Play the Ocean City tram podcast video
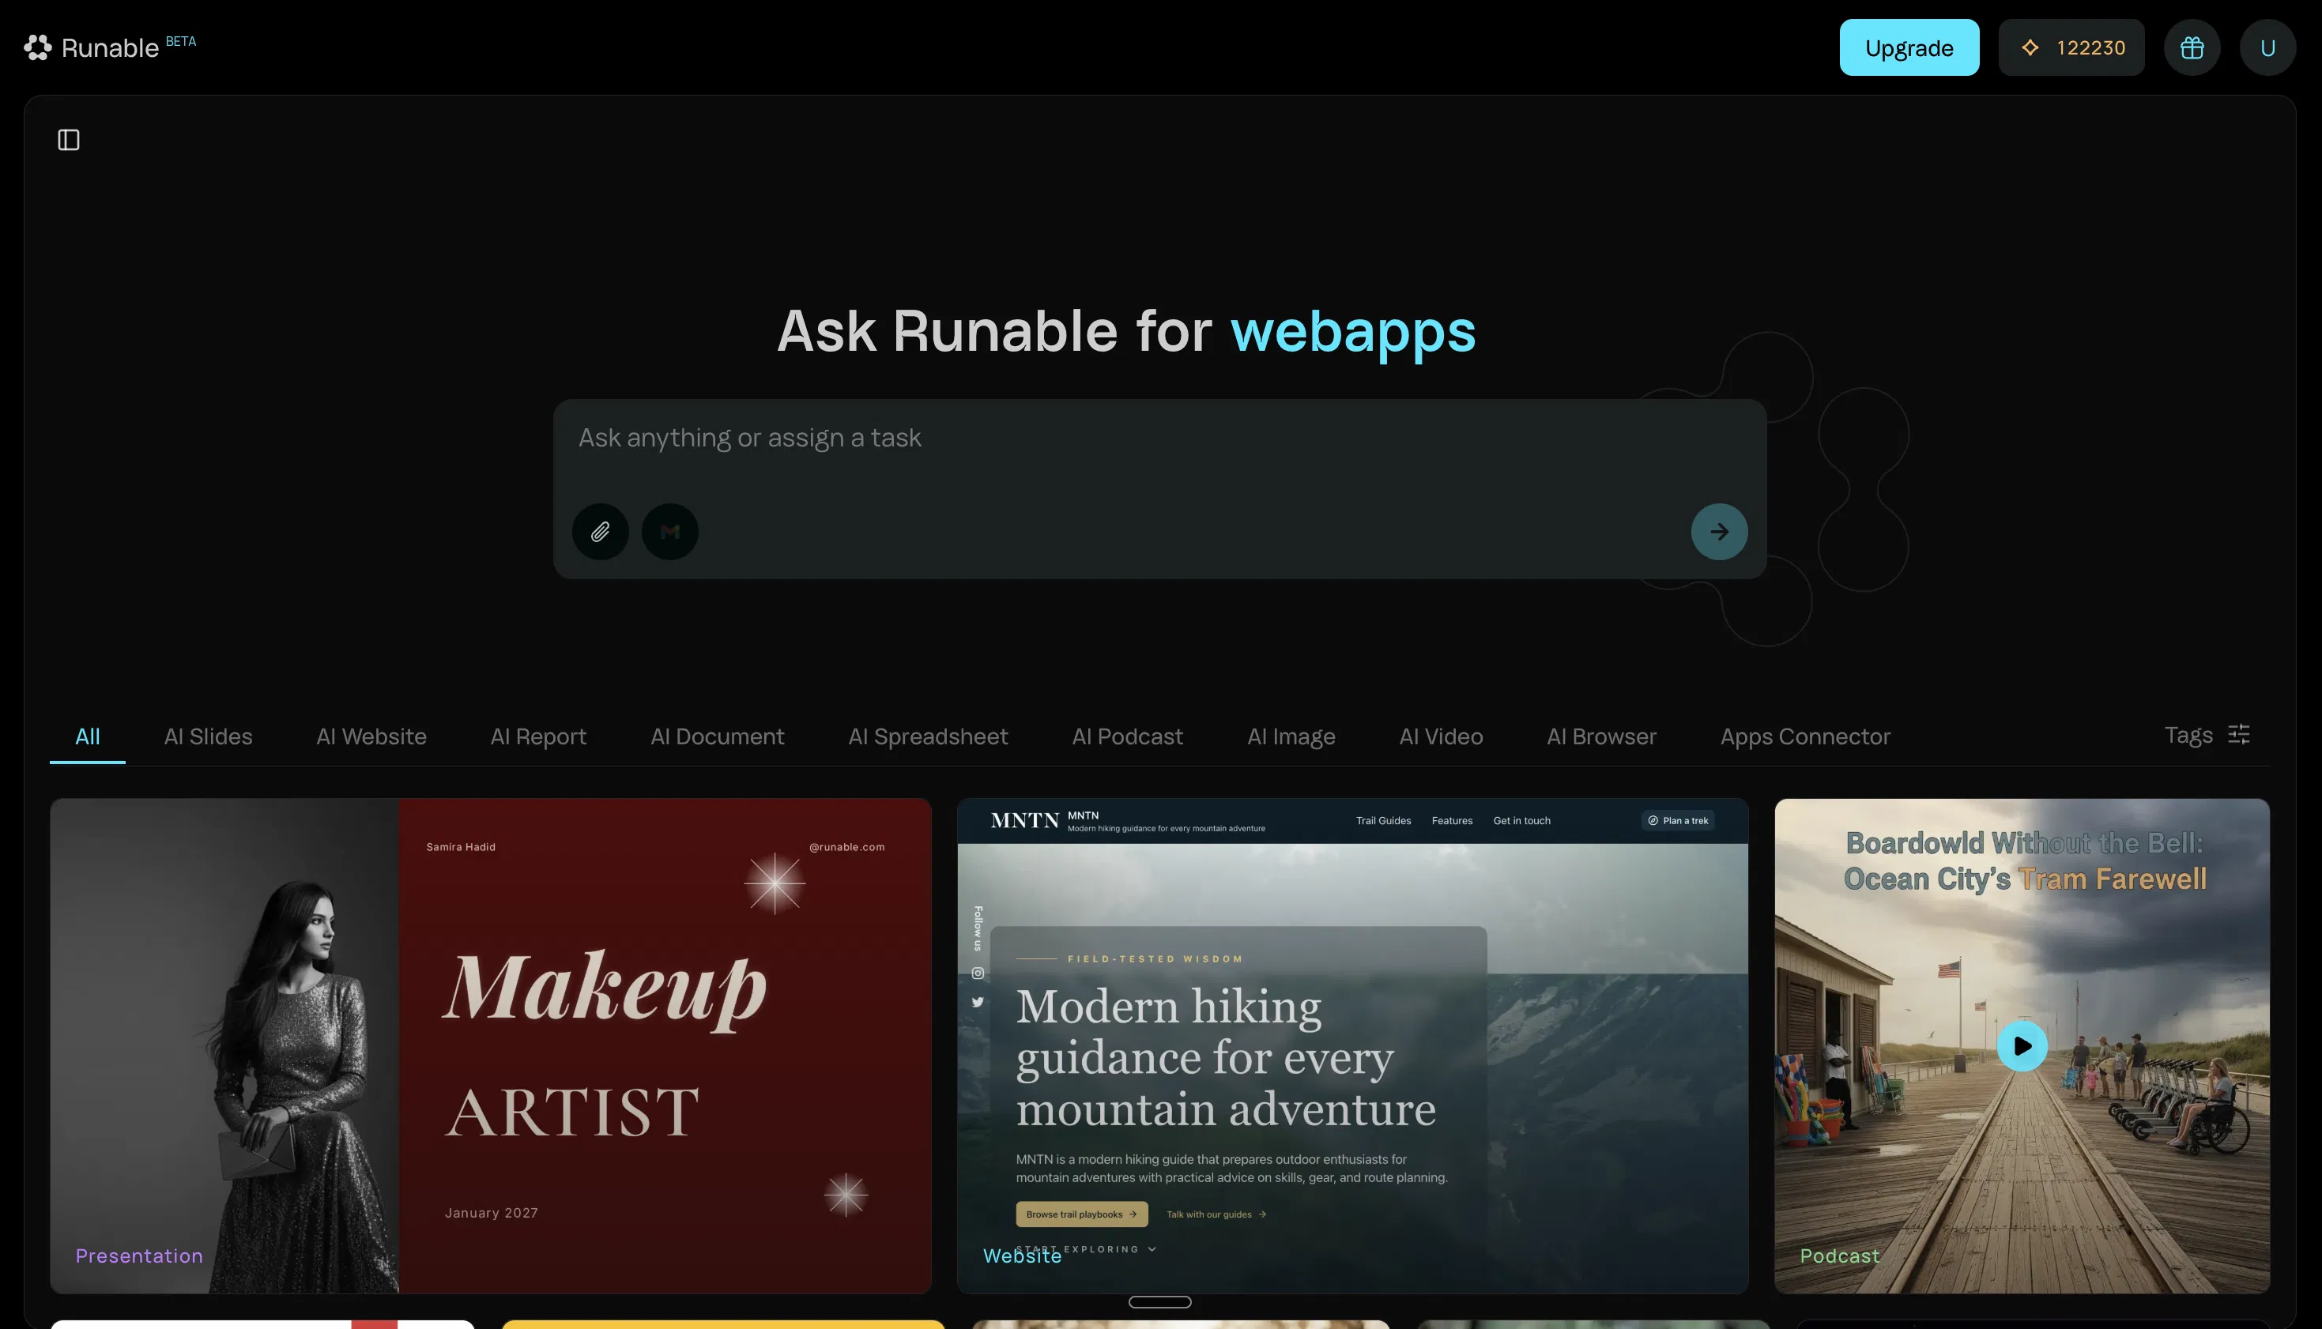The width and height of the screenshot is (2322, 1329). point(2022,1046)
